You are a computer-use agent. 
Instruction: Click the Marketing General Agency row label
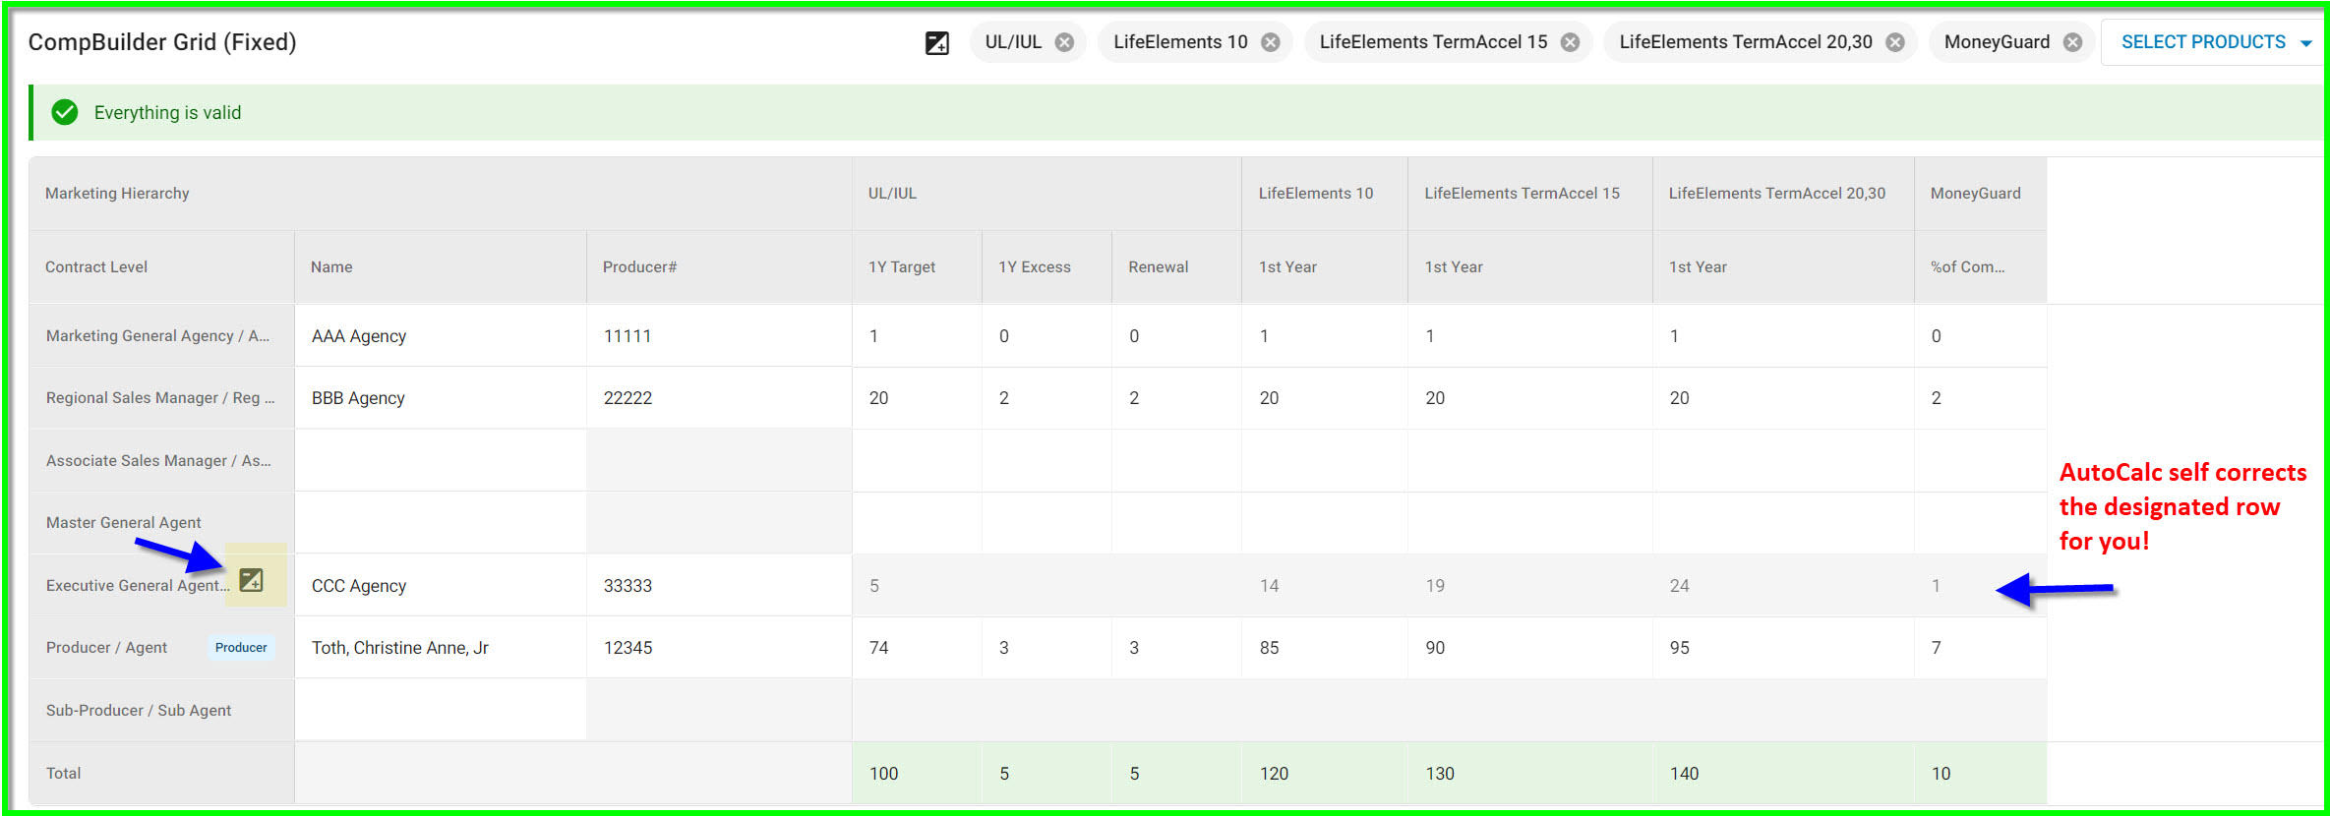[x=157, y=336]
